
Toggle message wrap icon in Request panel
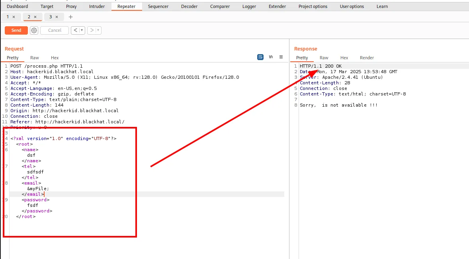tap(260, 57)
